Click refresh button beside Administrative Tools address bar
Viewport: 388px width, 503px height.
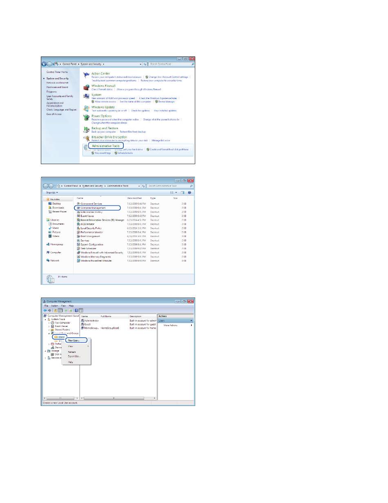pos(144,186)
